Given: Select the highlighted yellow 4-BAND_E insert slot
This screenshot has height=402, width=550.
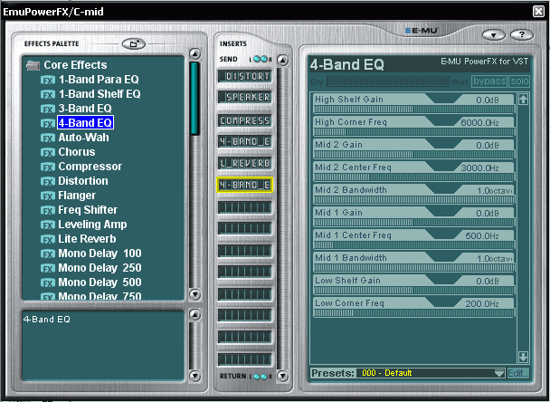Looking at the screenshot, I should point(245,185).
